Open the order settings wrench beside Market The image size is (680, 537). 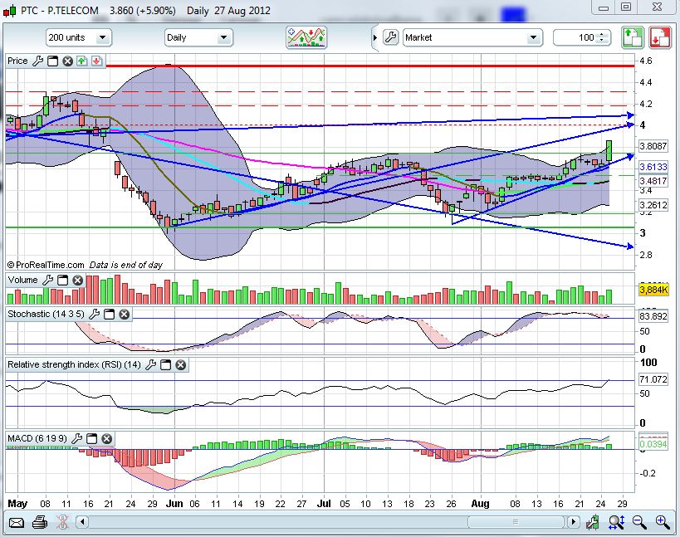(x=390, y=37)
